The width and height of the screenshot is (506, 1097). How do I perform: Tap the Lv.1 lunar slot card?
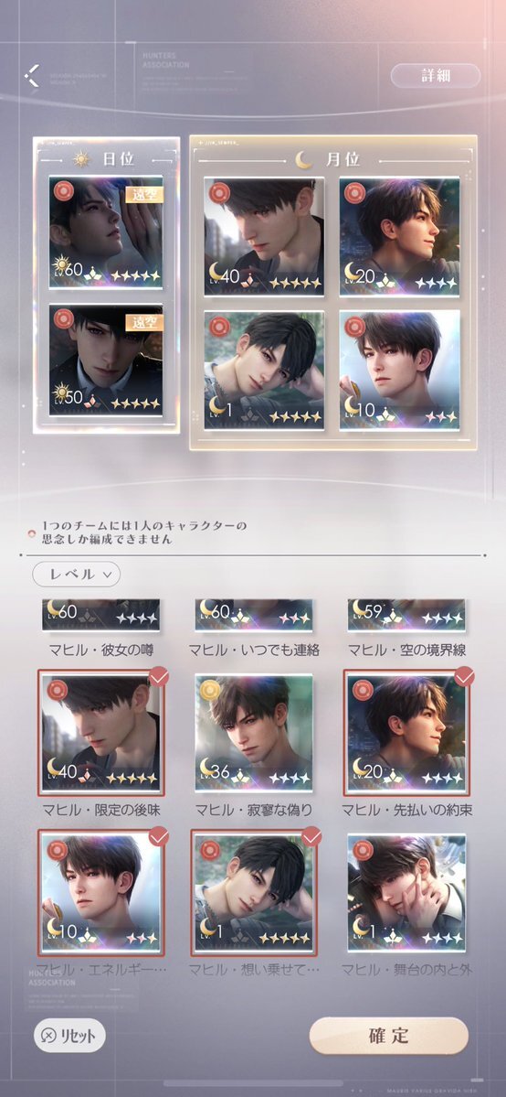pyautogui.click(x=264, y=371)
